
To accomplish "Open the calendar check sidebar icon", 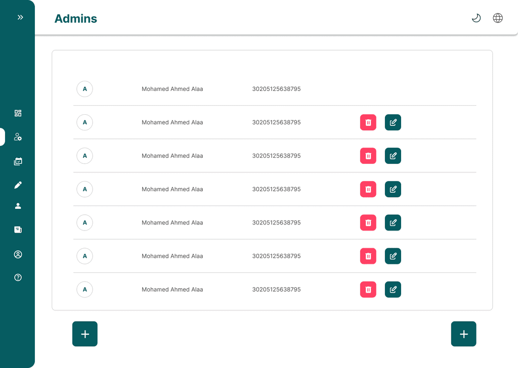I will click(x=18, y=162).
